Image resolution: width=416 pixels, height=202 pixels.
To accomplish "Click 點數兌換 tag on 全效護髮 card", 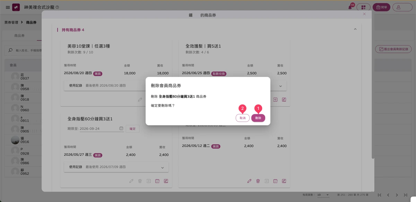I will pyautogui.click(x=219, y=73).
